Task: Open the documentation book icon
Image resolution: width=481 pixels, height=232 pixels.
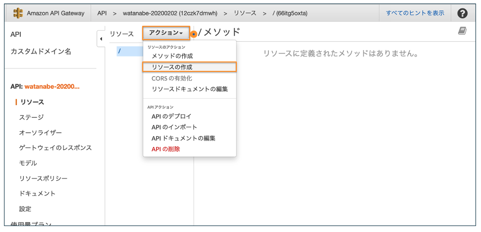Action: (x=462, y=30)
